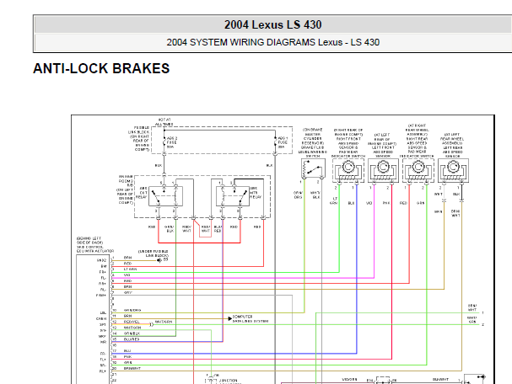Click the "HOT AT ALL TIMES" label

(164, 122)
